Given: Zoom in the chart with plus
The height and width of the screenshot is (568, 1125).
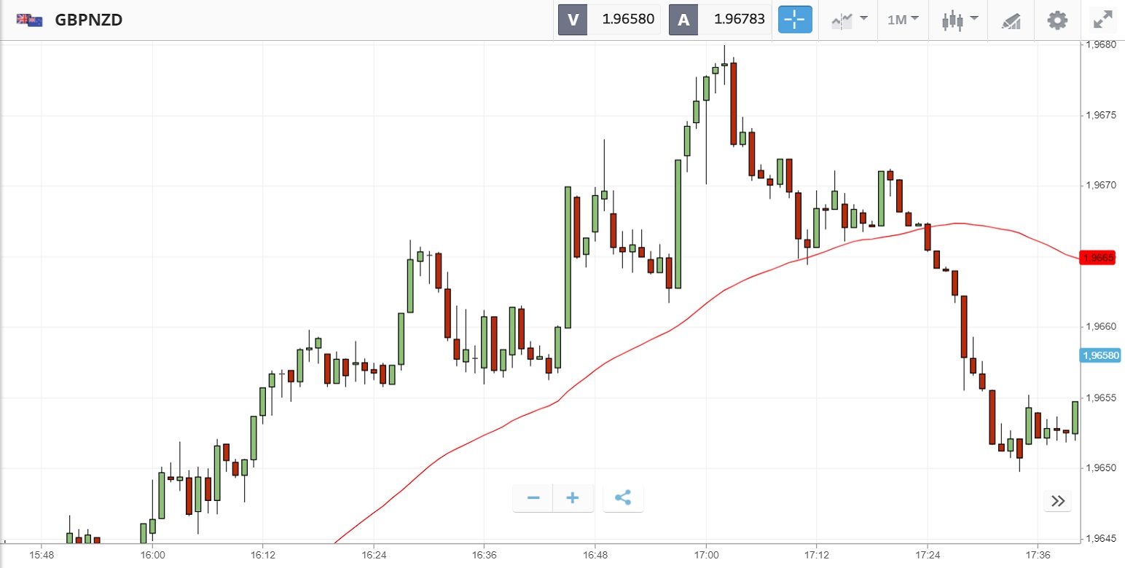Looking at the screenshot, I should pos(573,498).
